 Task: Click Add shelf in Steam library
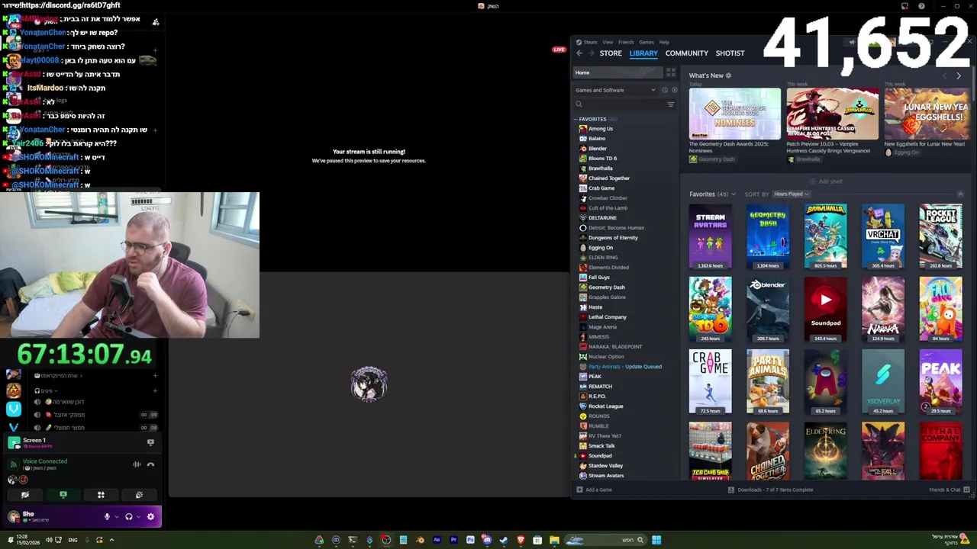827,181
